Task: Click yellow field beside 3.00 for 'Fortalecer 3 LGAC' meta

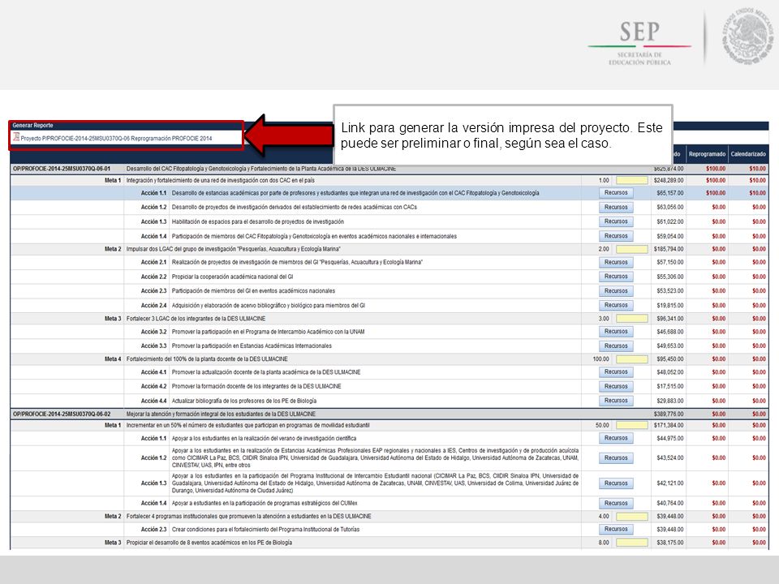Action: click(632, 319)
